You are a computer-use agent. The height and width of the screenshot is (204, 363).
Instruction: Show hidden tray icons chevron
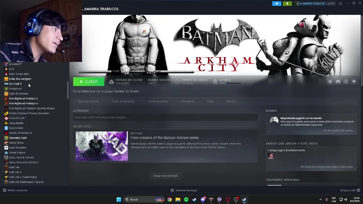pyautogui.click(x=320, y=199)
